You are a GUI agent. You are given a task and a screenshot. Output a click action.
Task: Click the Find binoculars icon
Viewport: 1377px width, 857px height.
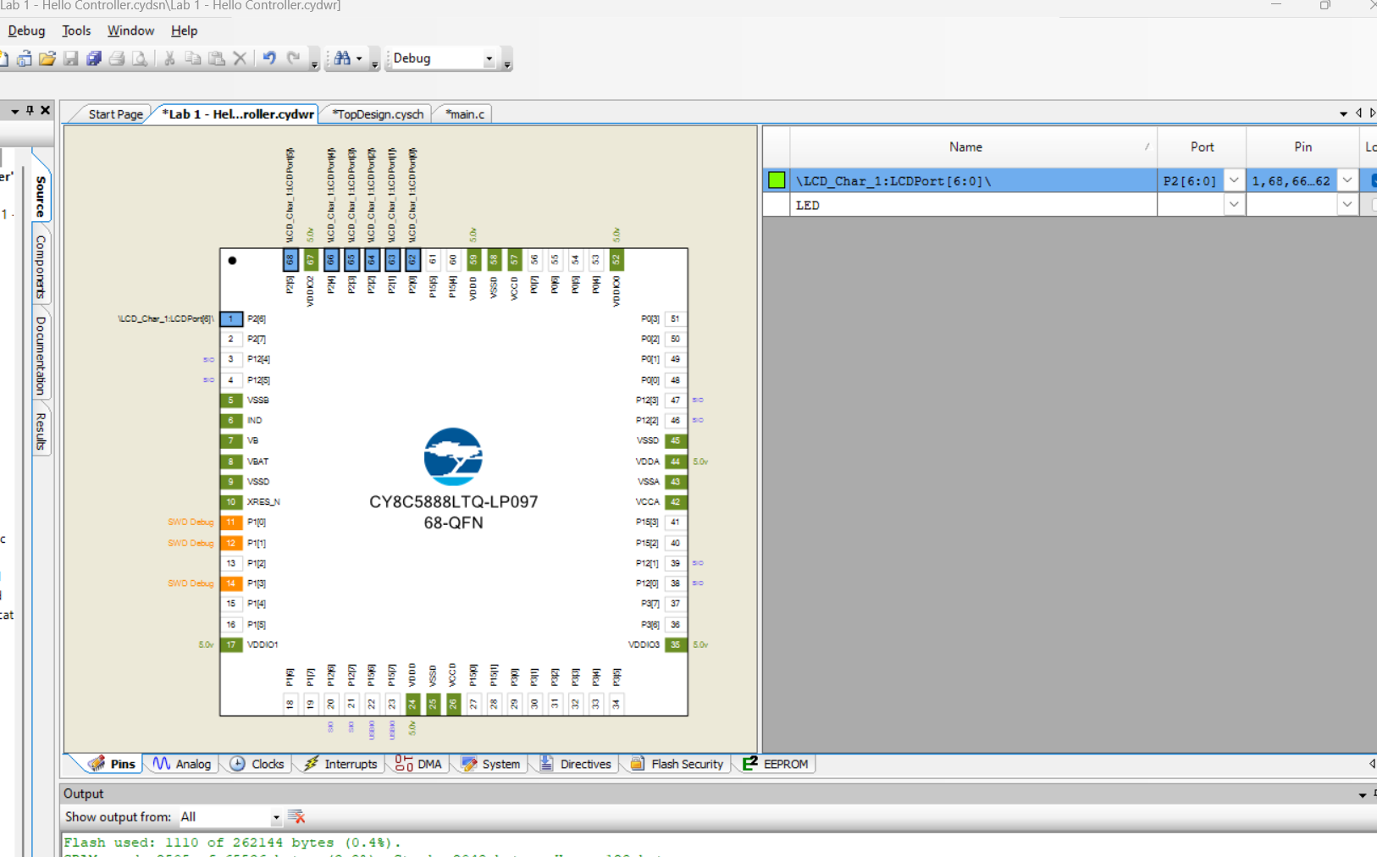tap(342, 58)
